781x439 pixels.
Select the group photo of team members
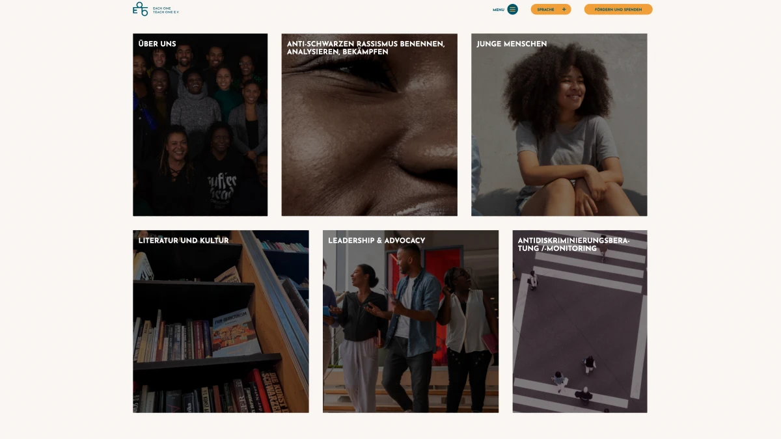point(200,125)
